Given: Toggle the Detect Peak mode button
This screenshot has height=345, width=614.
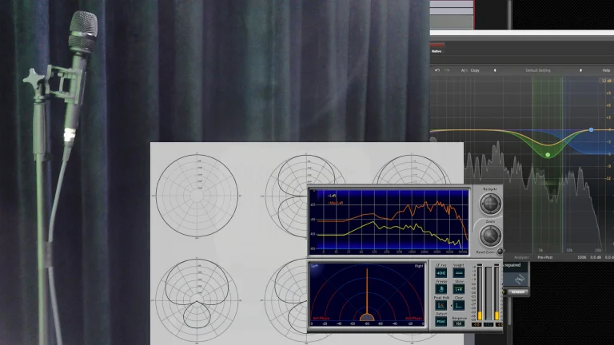Looking at the screenshot, I should (x=441, y=323).
